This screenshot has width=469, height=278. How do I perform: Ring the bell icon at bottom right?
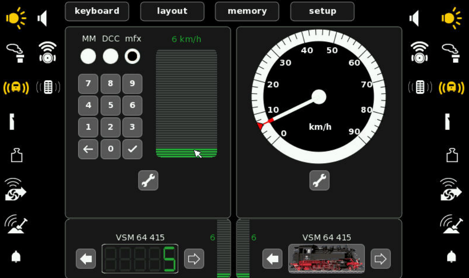click(x=451, y=256)
